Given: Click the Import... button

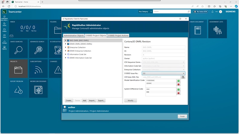Looking at the screenshot, I should point(92,101).
